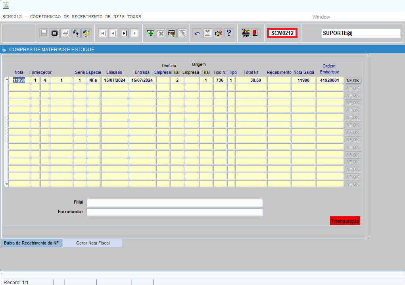Click the panel icon beside COMPRAS DE MATERIAIS
The width and height of the screenshot is (405, 285).
coord(4,50)
